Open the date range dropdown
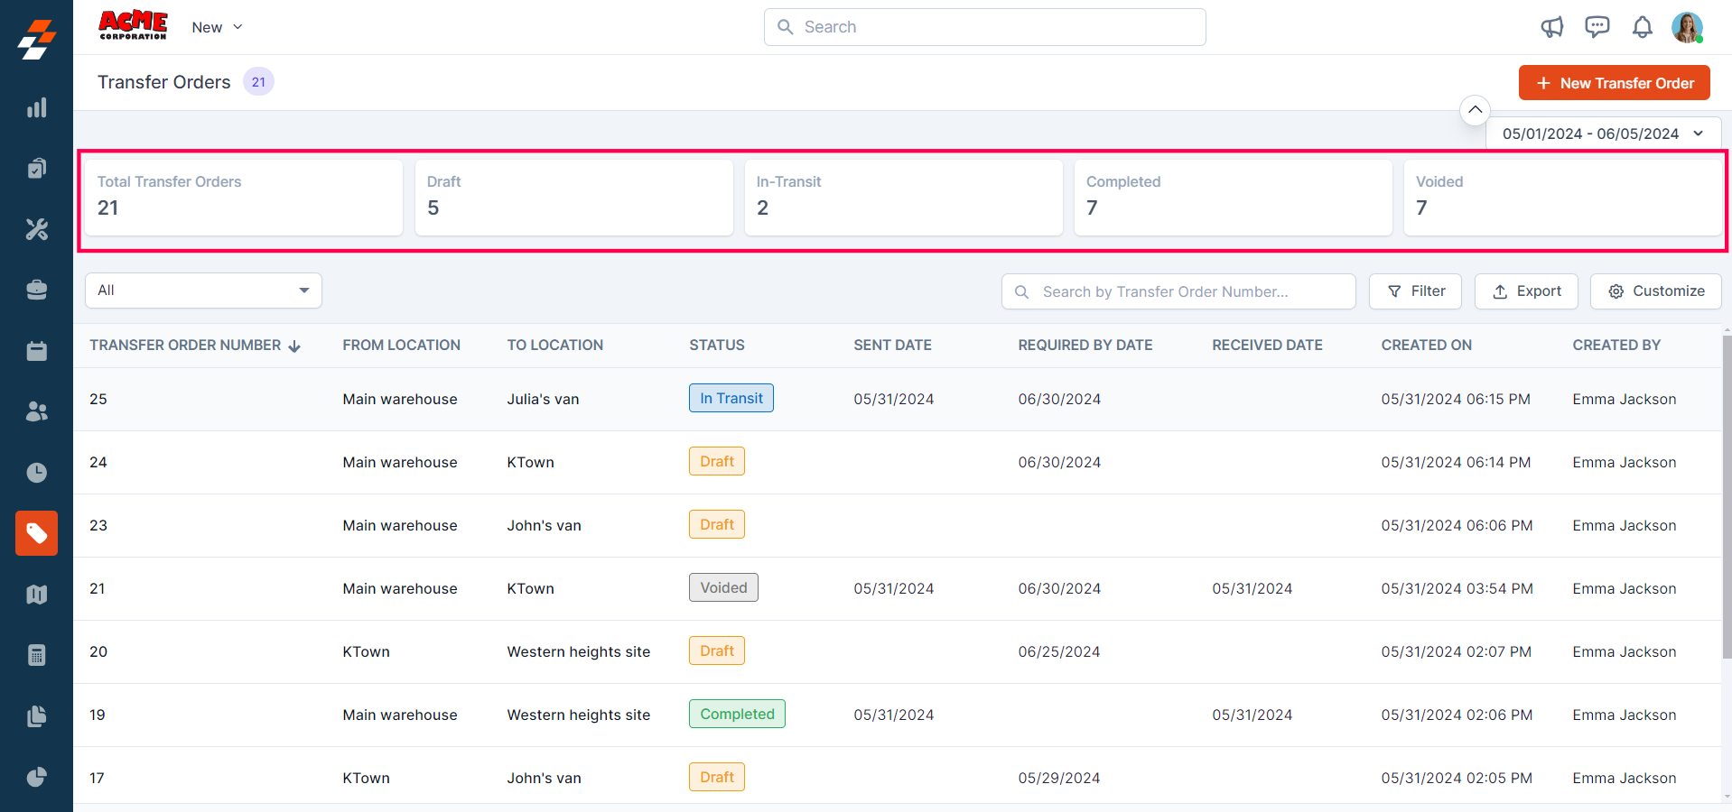Image resolution: width=1732 pixels, height=812 pixels. click(1603, 134)
